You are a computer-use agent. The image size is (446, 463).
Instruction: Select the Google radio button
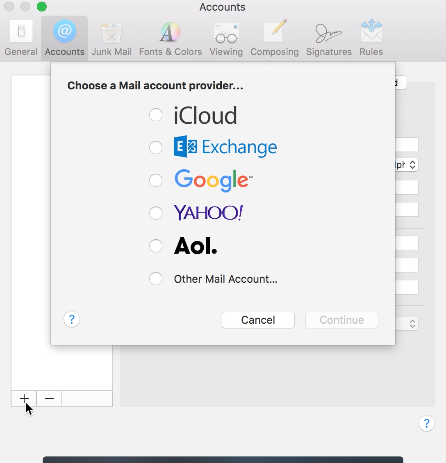[x=156, y=180]
